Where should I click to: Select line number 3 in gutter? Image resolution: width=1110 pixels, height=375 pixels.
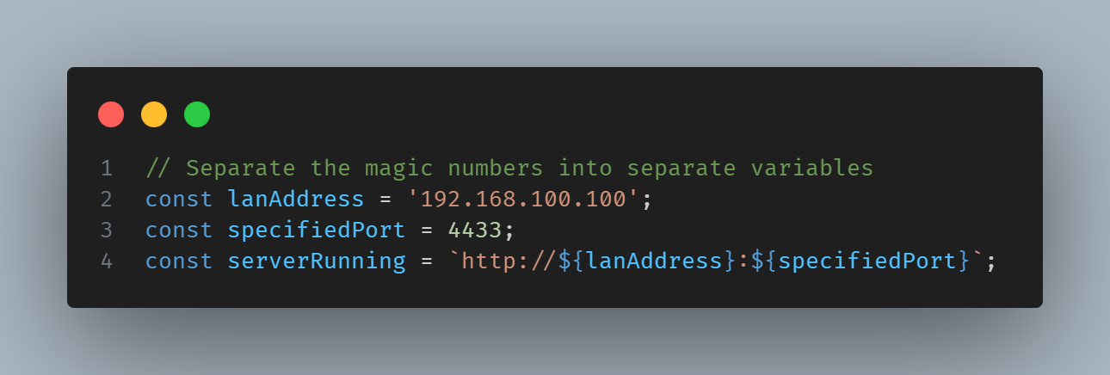tap(107, 230)
